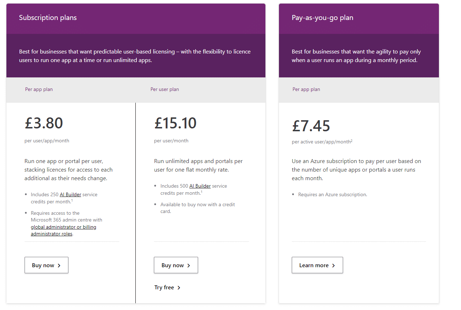Viewport: 461px width, 310px height.
Task: Open AI Builder link in 250 credits line
Action: click(71, 194)
